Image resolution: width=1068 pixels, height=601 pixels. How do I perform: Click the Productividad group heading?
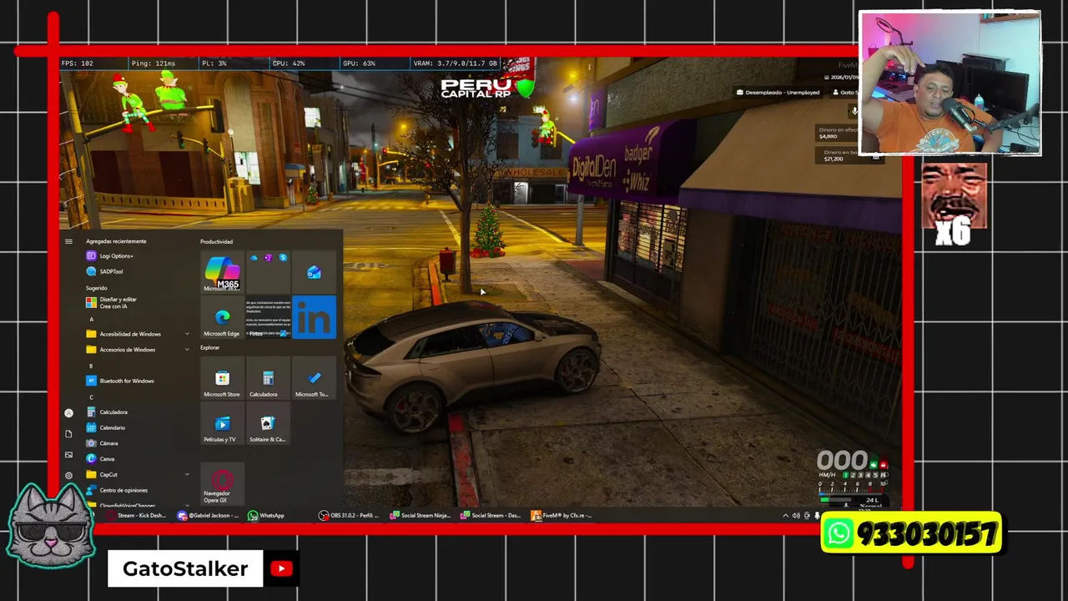pos(216,241)
